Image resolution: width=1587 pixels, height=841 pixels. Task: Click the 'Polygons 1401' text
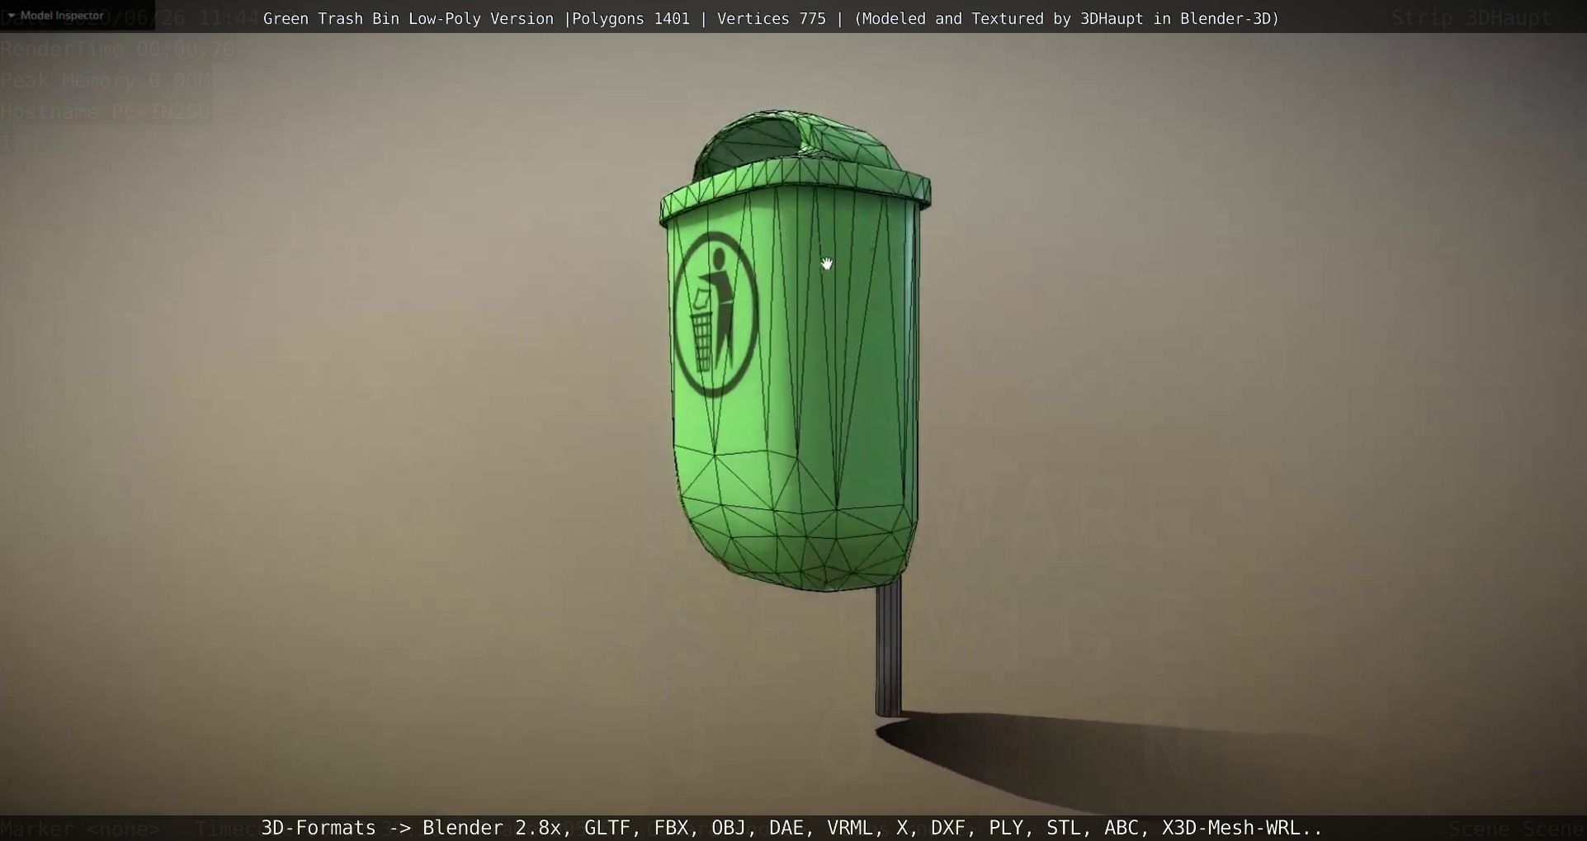tap(631, 19)
